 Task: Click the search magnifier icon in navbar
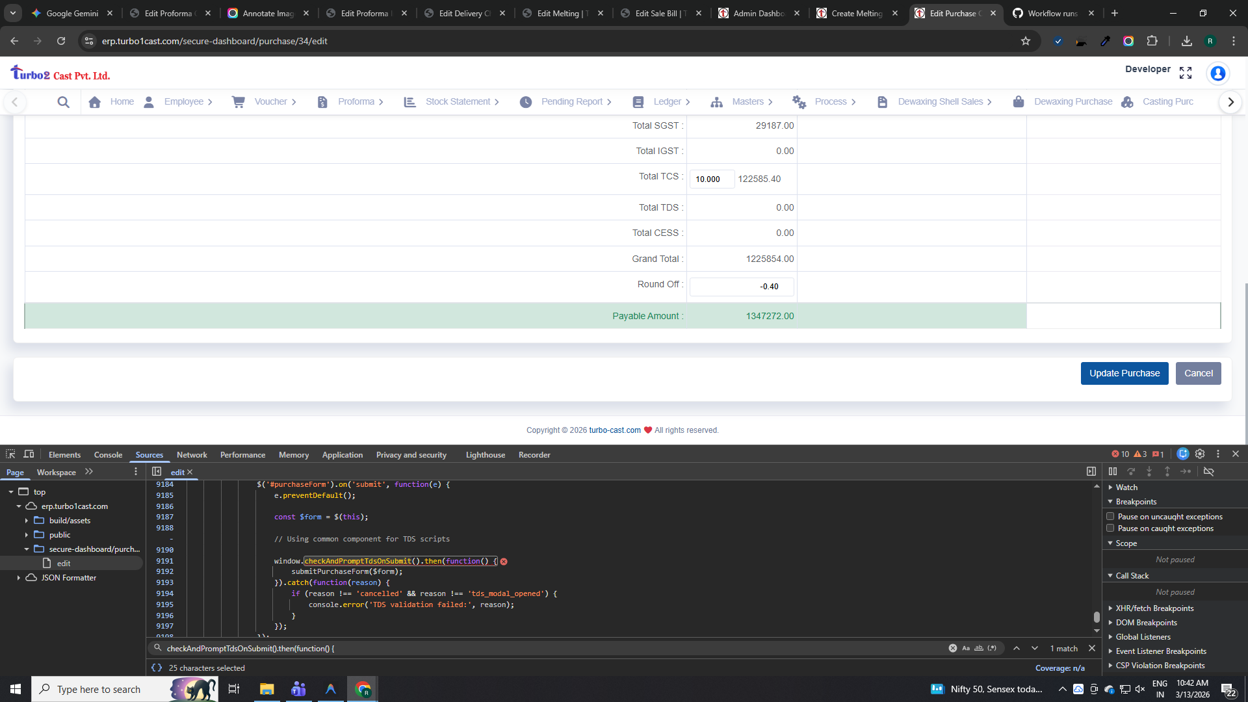(x=63, y=102)
